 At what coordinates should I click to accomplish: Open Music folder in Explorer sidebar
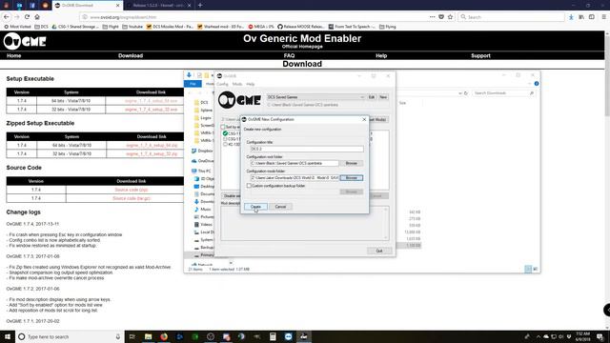coord(202,210)
